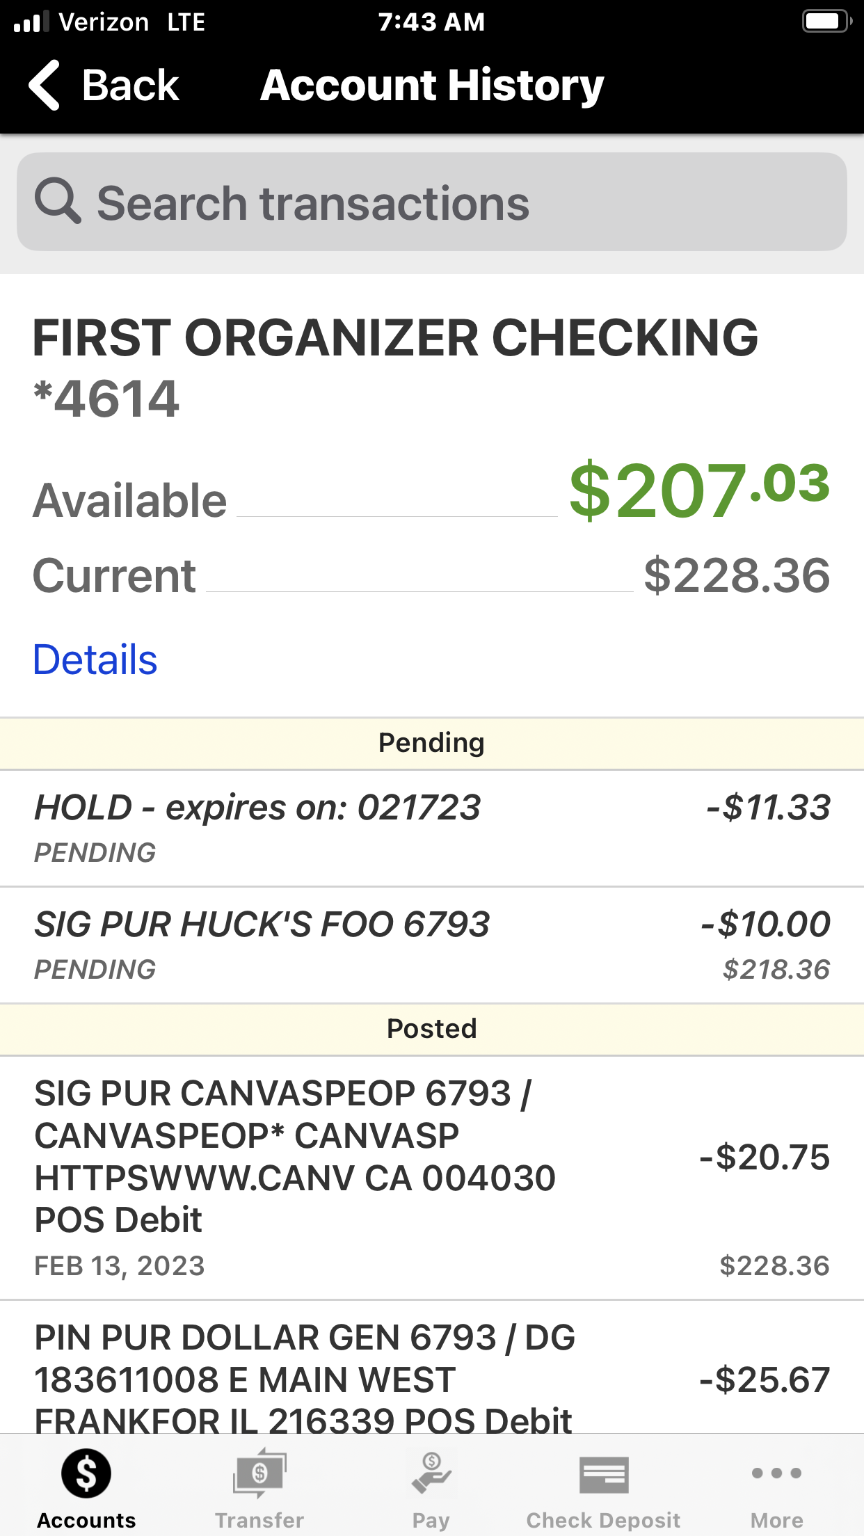Tap the $207.03 available balance
The image size is (864, 1536).
tap(698, 490)
